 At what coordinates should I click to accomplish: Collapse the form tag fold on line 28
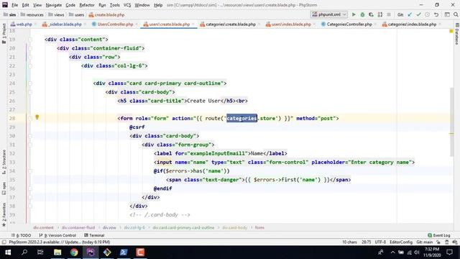[30, 118]
